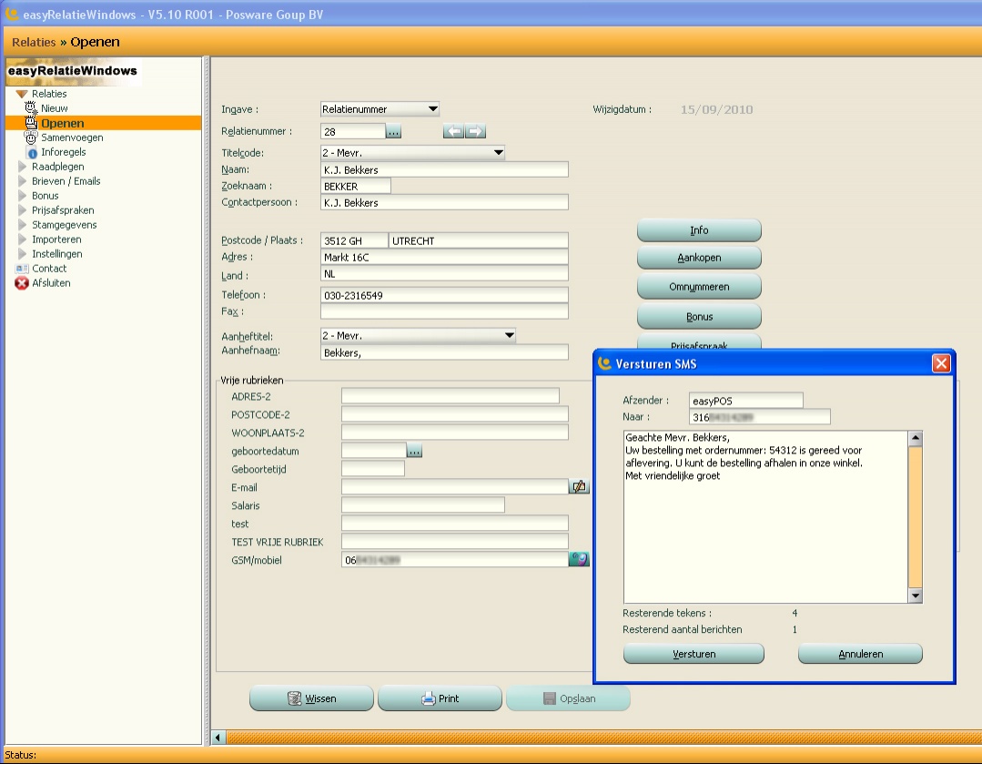Click the Afzender input field
This screenshot has height=764, width=982.
pyautogui.click(x=746, y=401)
